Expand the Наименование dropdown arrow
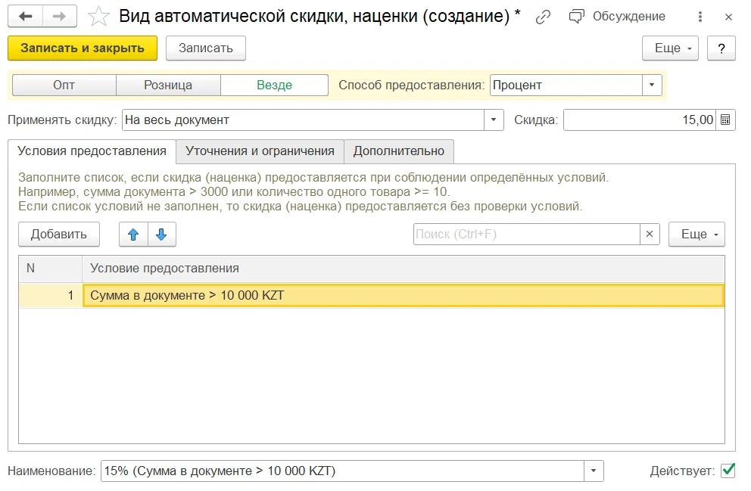Screen dimensions: 751x491 pyautogui.click(x=594, y=471)
